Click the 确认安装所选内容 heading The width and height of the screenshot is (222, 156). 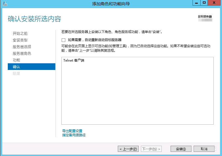(x=34, y=19)
